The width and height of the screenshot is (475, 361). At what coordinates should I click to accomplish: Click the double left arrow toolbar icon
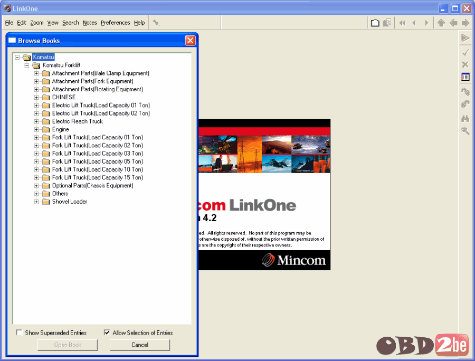(402, 23)
